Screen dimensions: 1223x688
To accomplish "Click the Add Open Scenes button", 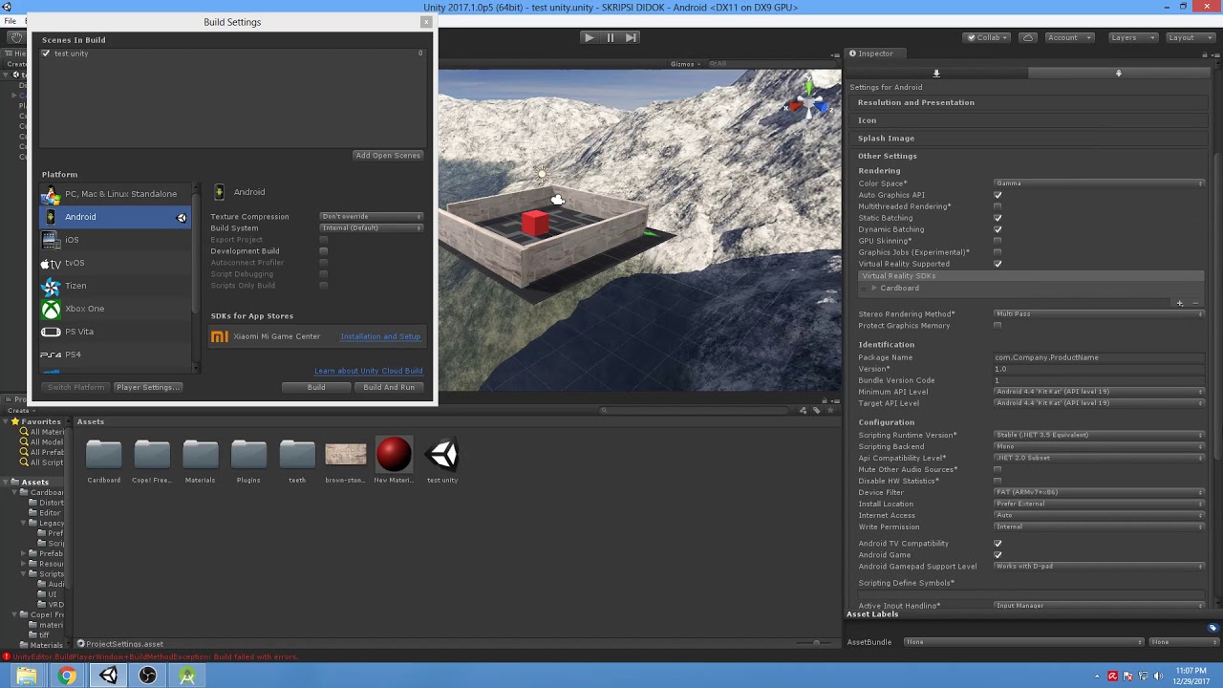I will coord(388,155).
